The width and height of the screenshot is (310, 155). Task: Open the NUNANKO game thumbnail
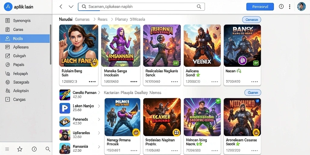tap(242, 117)
